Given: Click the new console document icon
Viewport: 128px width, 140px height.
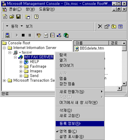Looking at the screenshot, I should click(x=5, y=17).
